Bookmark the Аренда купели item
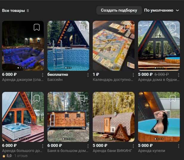This screenshot has height=160, width=184. [173, 98]
